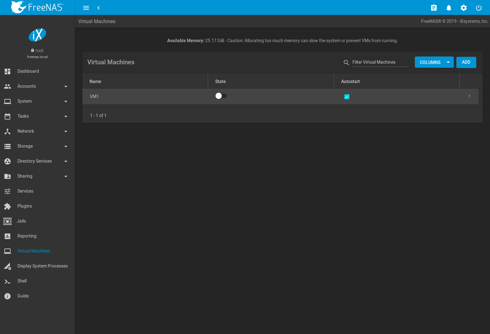Sort by the Name column header
Screen dimensions: 490x334
95,81
